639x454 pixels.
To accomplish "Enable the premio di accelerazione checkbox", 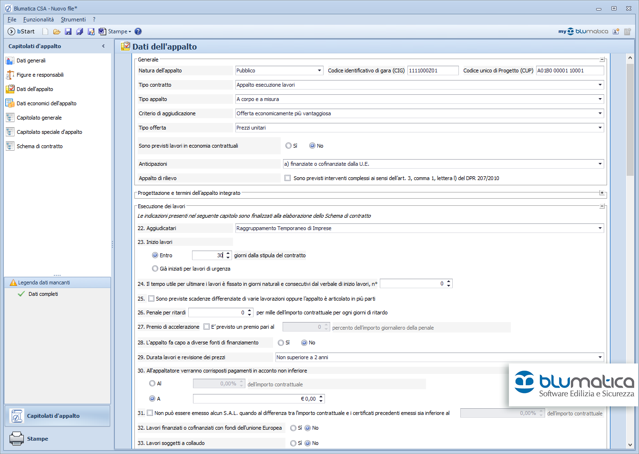I will pyautogui.click(x=206, y=327).
